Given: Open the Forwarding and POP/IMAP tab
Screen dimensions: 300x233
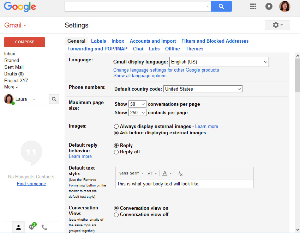Looking at the screenshot, I should (x=97, y=49).
